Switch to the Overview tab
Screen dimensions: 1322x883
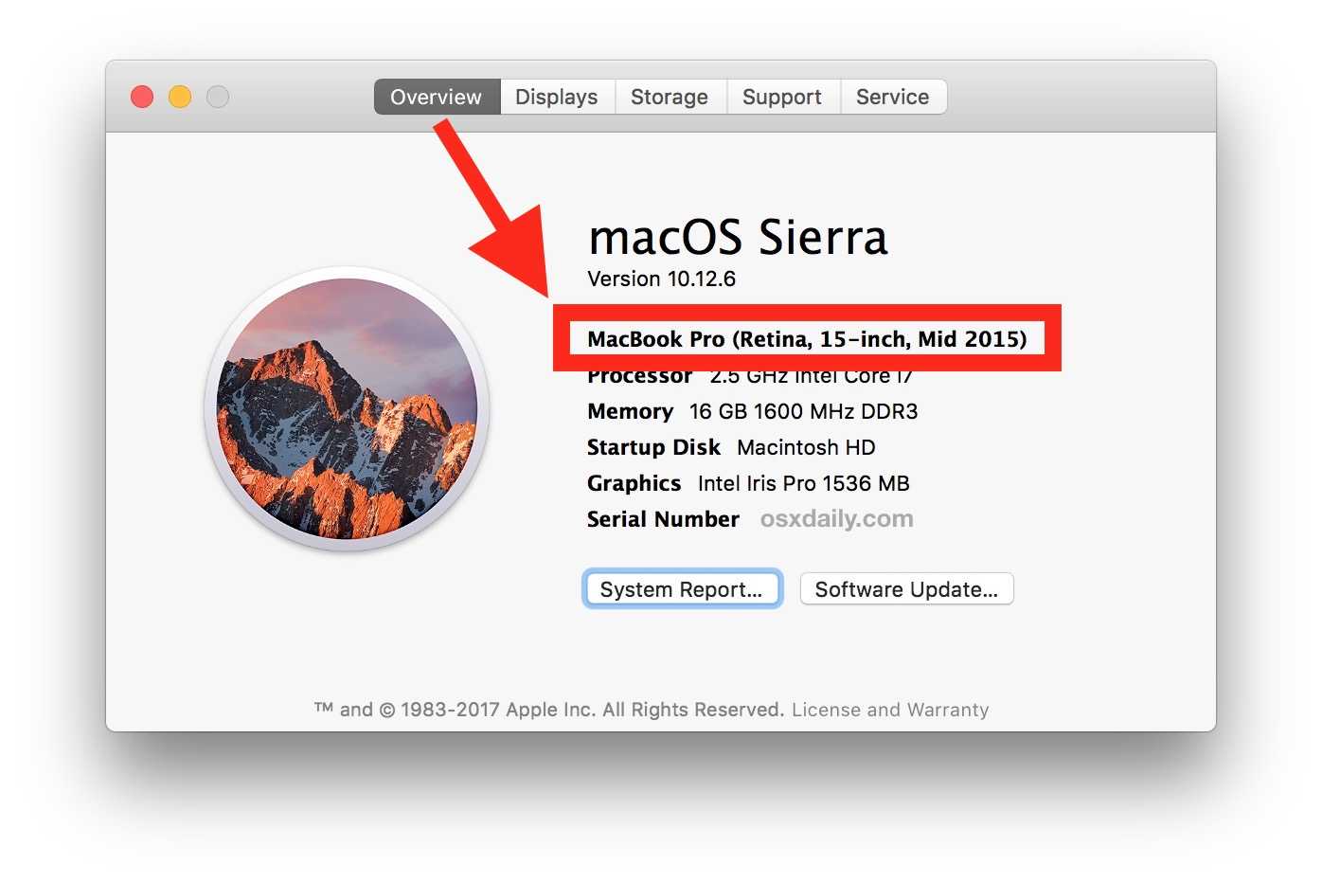pos(437,97)
